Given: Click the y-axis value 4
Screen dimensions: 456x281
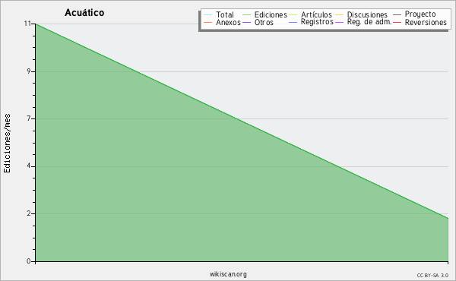Looking at the screenshot, I should coord(29,166).
